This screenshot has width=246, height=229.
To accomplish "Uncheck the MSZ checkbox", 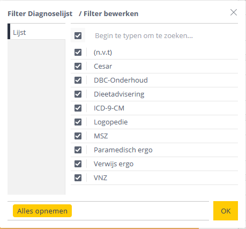I will tap(78, 136).
